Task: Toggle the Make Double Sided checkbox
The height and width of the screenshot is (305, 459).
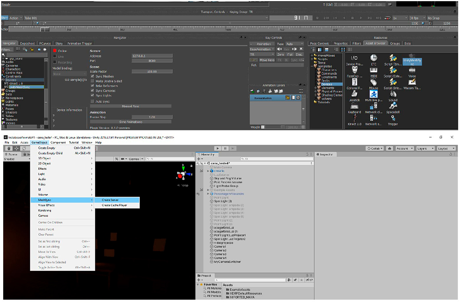Action: pos(93,81)
